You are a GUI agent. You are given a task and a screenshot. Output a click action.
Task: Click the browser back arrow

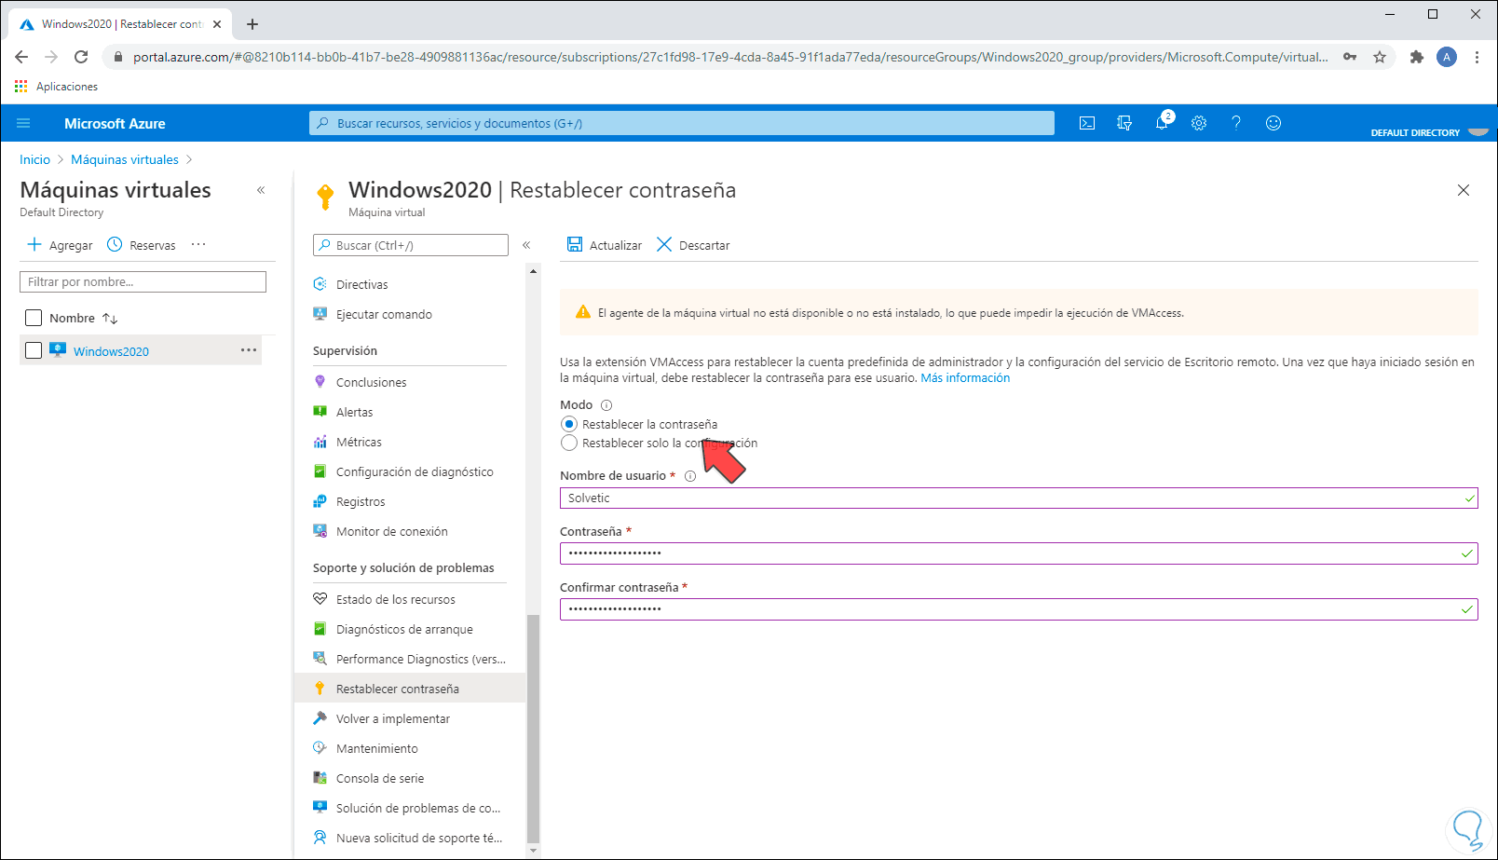pyautogui.click(x=21, y=57)
